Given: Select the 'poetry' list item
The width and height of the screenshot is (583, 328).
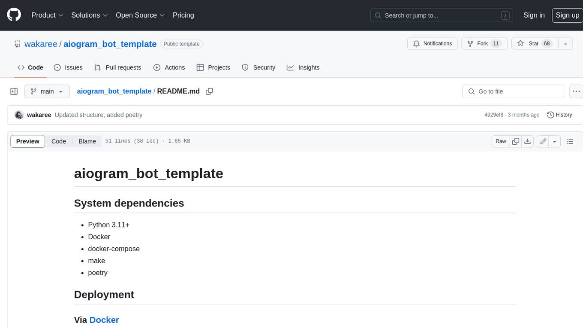Looking at the screenshot, I should tap(98, 273).
